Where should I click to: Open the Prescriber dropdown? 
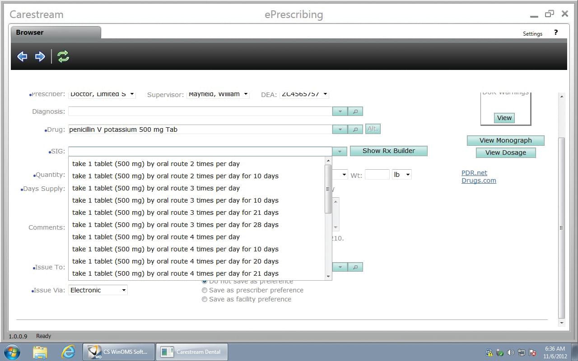[x=131, y=94]
